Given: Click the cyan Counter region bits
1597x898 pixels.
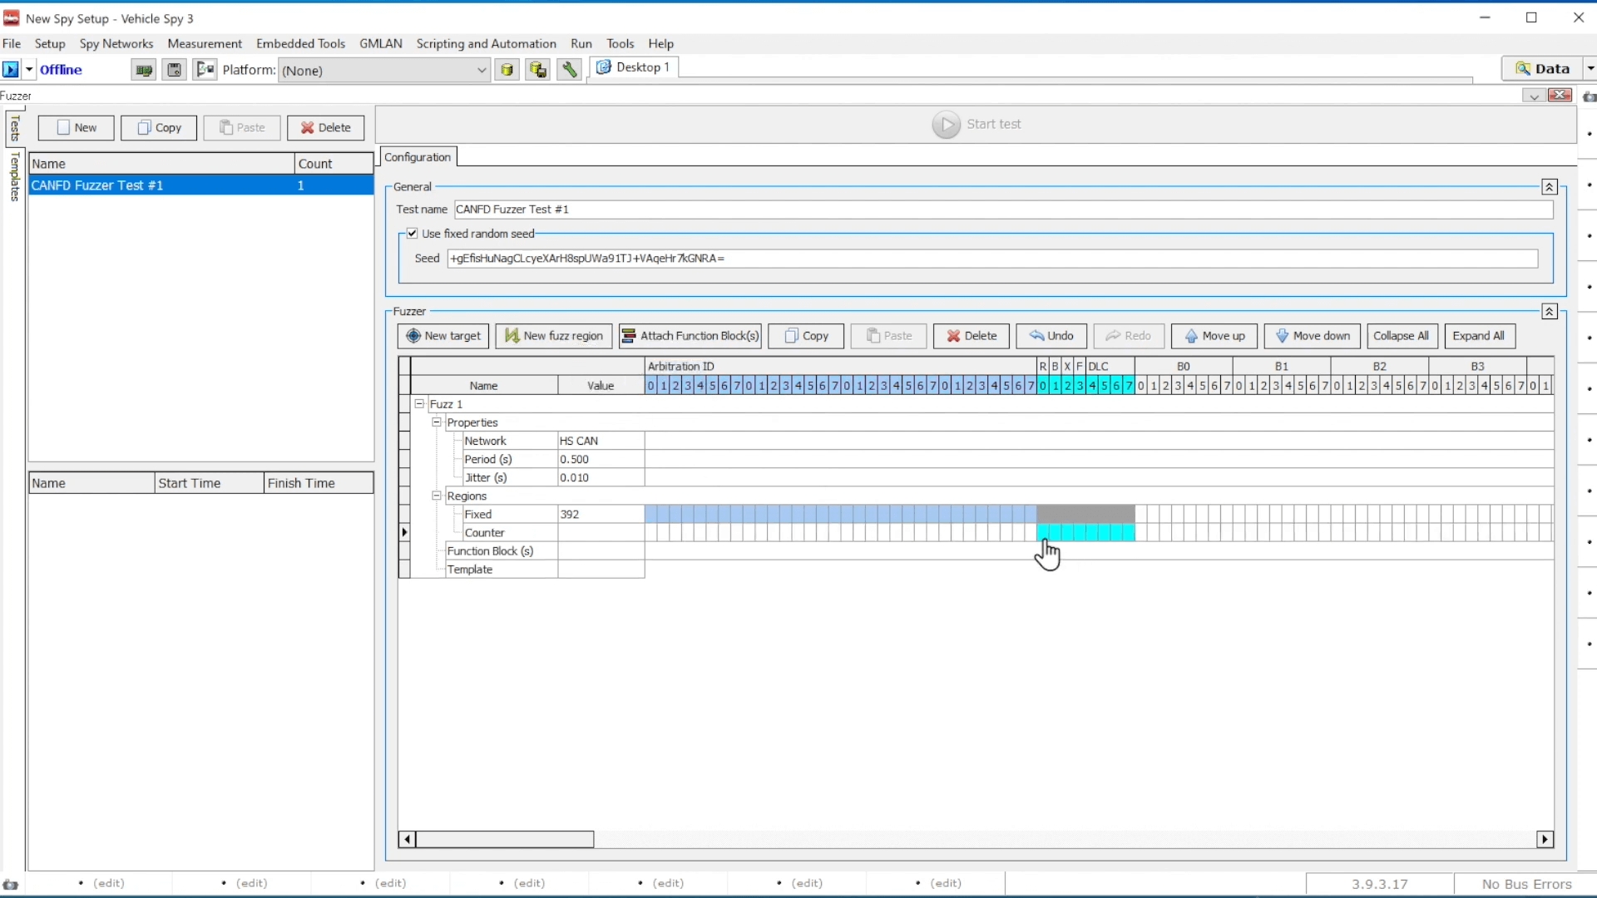Looking at the screenshot, I should point(1085,533).
